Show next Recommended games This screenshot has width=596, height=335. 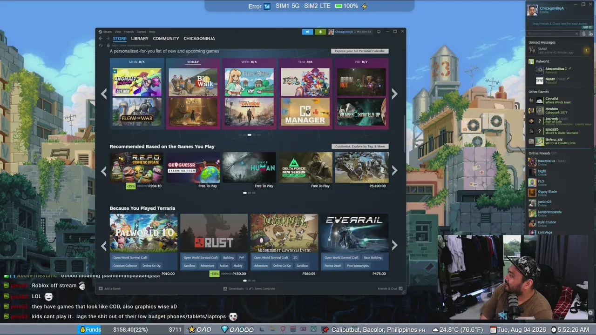[394, 171]
